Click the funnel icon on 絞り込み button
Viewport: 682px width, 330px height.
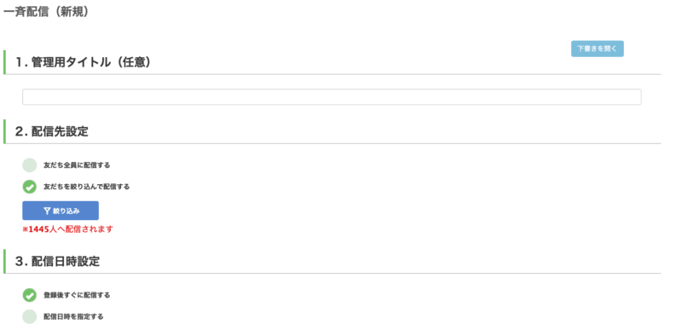(47, 211)
